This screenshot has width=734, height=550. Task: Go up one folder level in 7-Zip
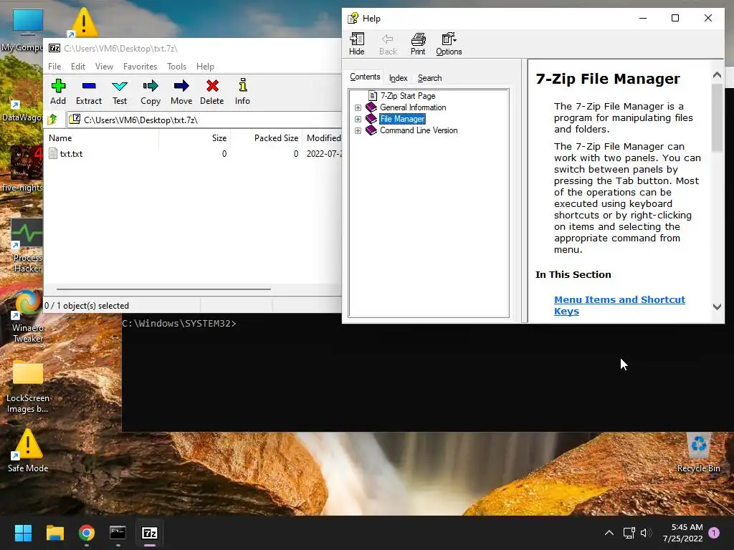pos(52,120)
